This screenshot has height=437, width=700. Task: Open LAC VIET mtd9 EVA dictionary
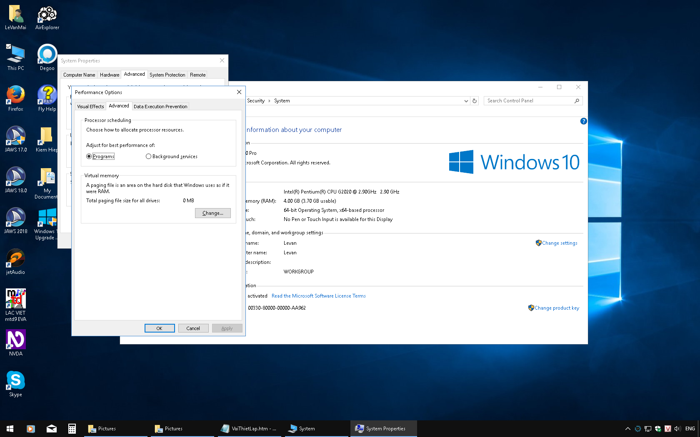click(x=15, y=298)
